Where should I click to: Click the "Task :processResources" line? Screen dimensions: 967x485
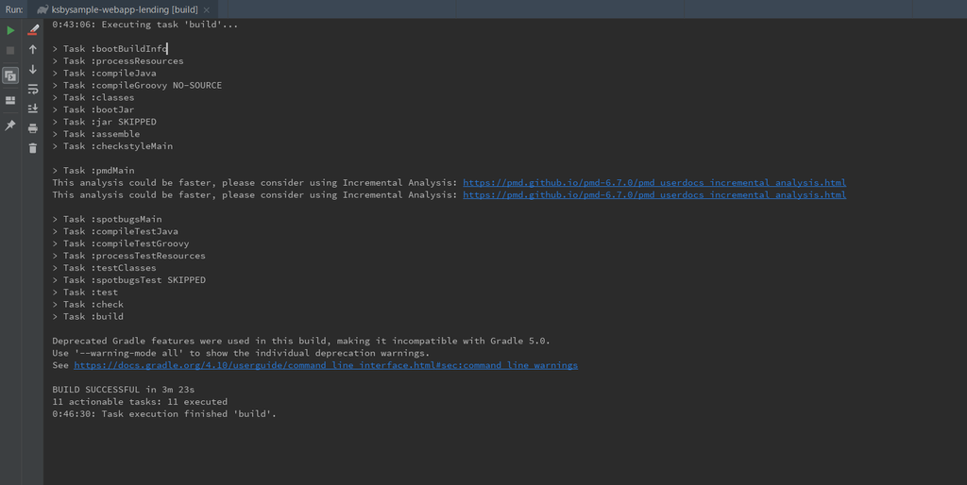[118, 61]
